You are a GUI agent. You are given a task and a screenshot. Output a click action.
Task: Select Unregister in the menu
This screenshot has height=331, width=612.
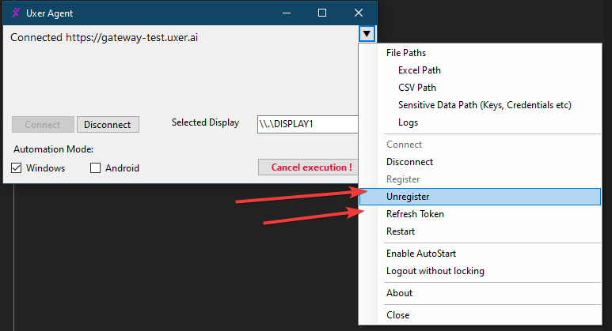(x=480, y=197)
